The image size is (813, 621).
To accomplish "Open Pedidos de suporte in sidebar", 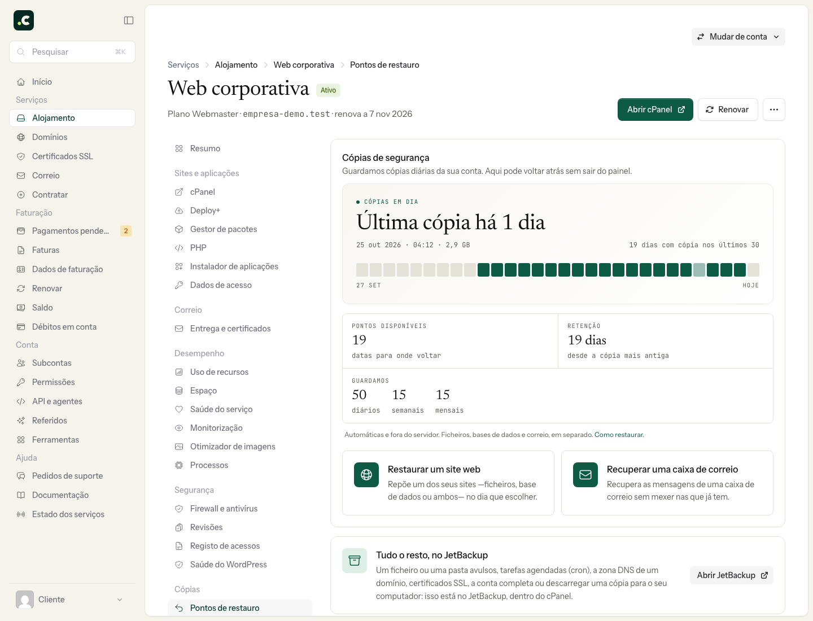I will 72,476.
